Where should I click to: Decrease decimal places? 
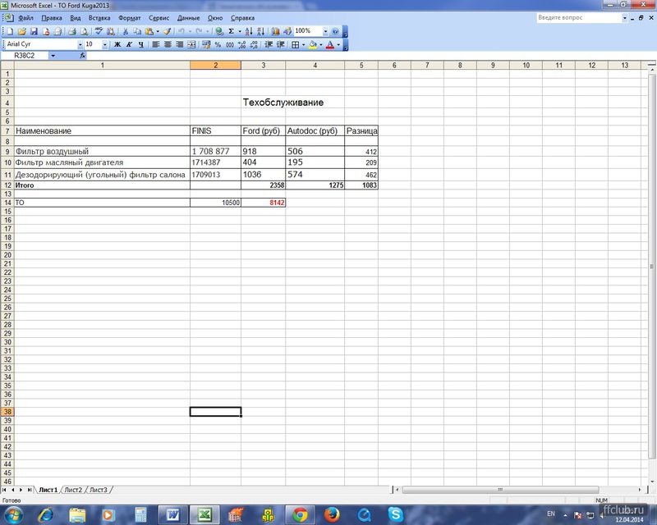pos(254,44)
